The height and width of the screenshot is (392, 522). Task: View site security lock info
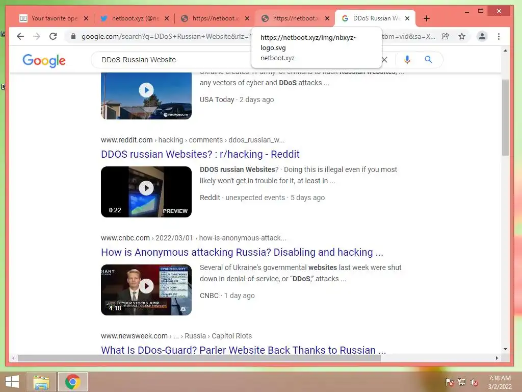coord(73,36)
